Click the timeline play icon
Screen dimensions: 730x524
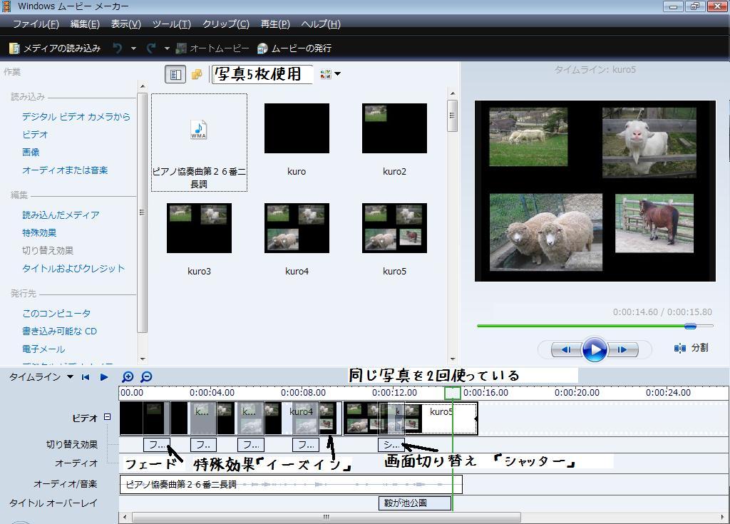(104, 377)
